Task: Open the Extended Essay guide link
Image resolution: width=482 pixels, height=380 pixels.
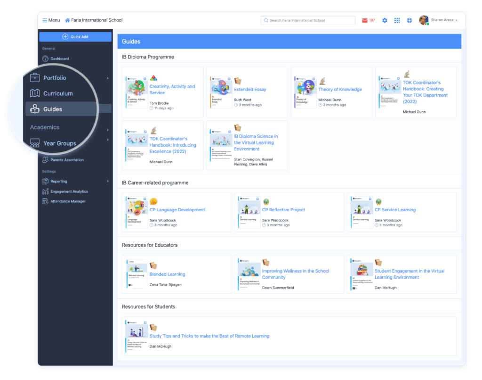Action: click(250, 89)
